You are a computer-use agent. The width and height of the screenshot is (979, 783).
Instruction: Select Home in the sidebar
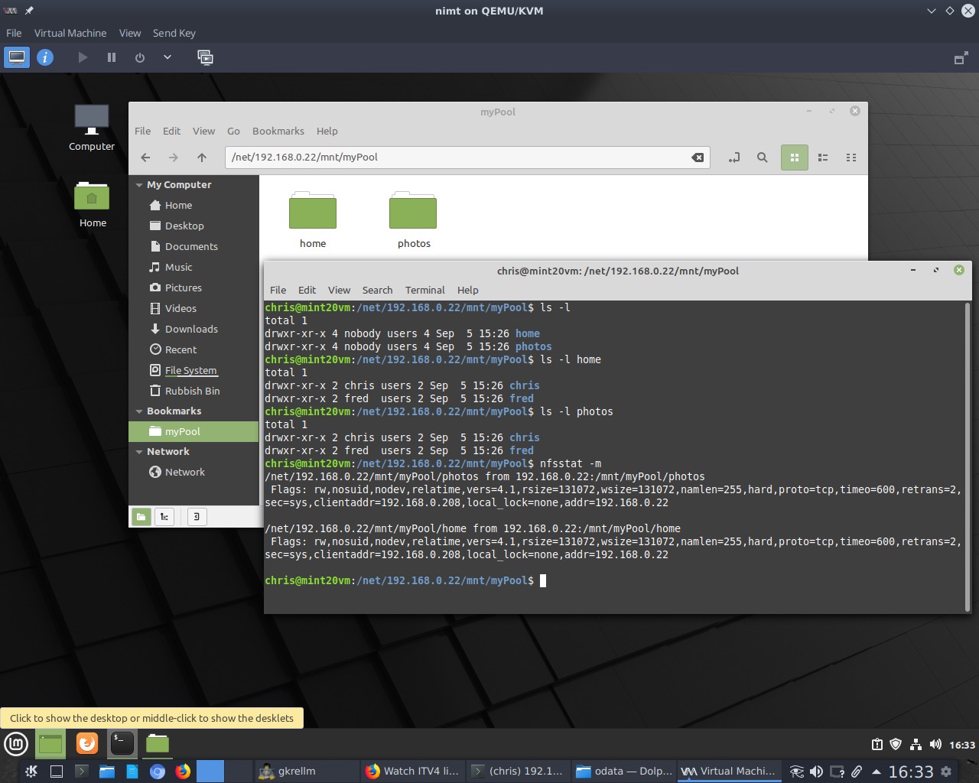[194, 205]
